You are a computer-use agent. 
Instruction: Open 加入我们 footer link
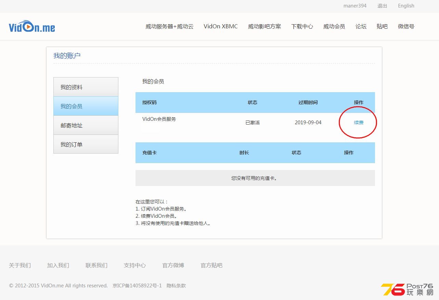[x=58, y=265]
